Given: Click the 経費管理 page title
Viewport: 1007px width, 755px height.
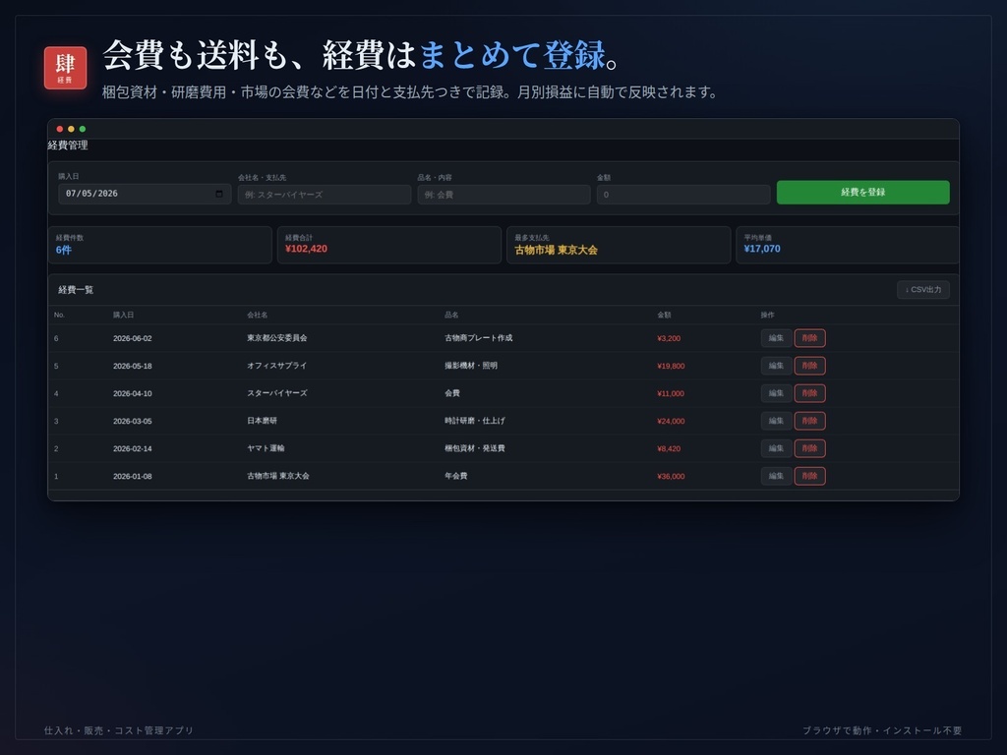Looking at the screenshot, I should [68, 145].
